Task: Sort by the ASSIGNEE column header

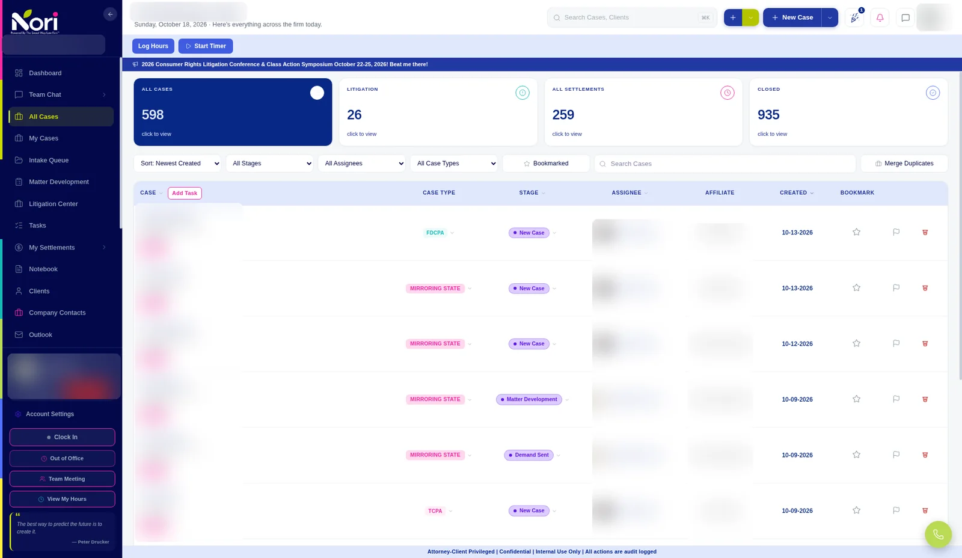Action: (630, 193)
